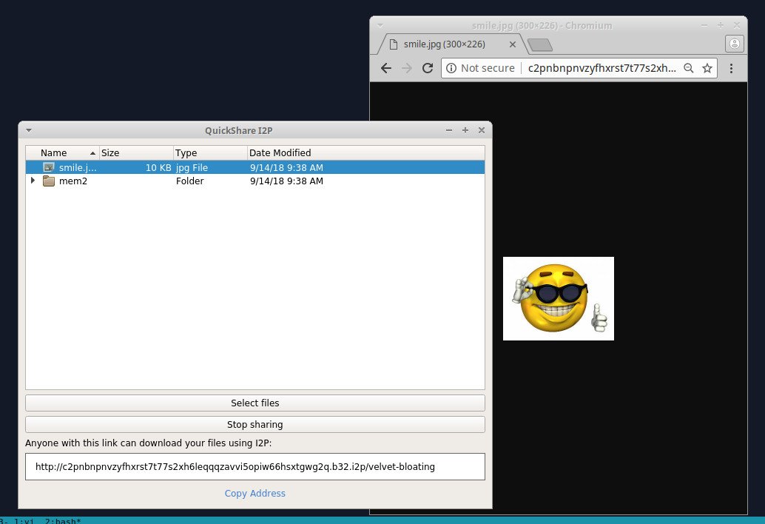The height and width of the screenshot is (524, 765).
Task: Click the Not secure page info icon
Action: pyautogui.click(x=452, y=67)
